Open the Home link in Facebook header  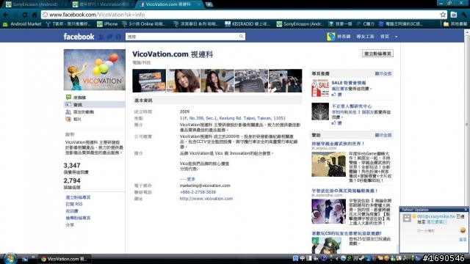(x=385, y=37)
